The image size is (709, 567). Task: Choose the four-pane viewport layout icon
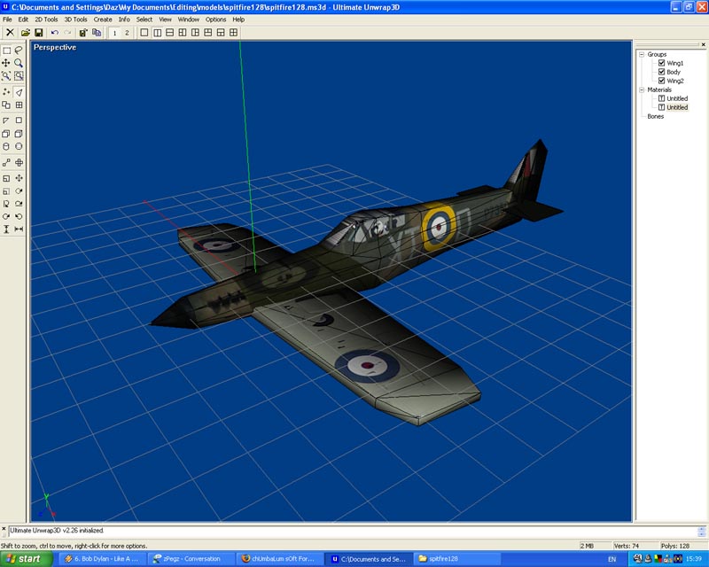(x=234, y=33)
